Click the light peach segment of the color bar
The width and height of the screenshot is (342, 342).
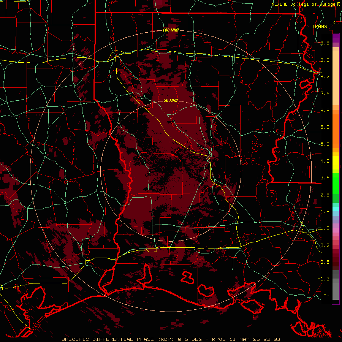pos(336,79)
